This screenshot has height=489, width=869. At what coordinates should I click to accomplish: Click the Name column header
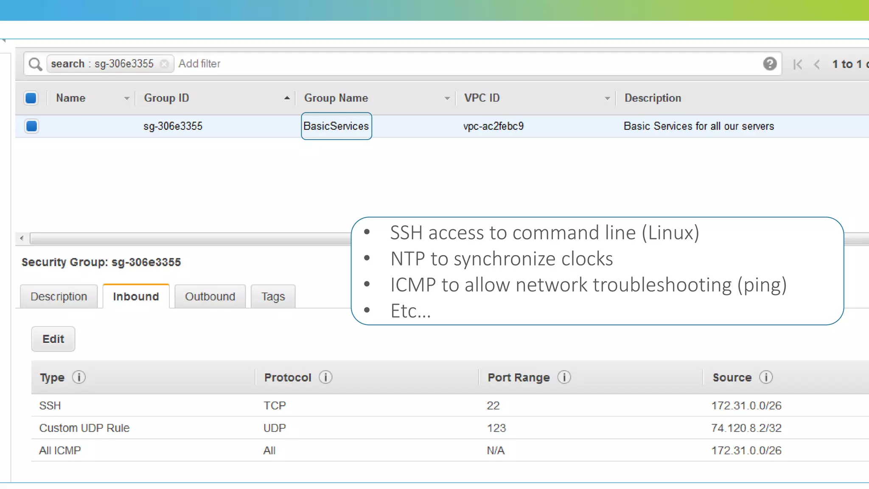tap(70, 98)
